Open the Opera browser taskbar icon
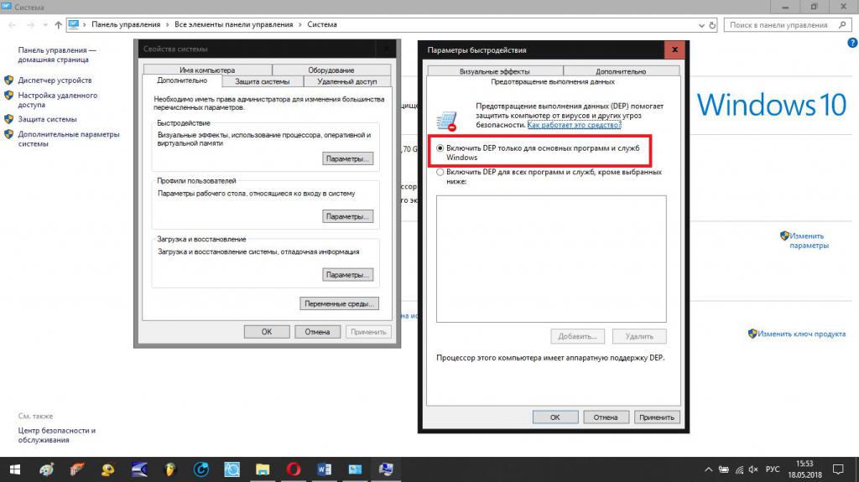The height and width of the screenshot is (482, 859). [x=293, y=469]
